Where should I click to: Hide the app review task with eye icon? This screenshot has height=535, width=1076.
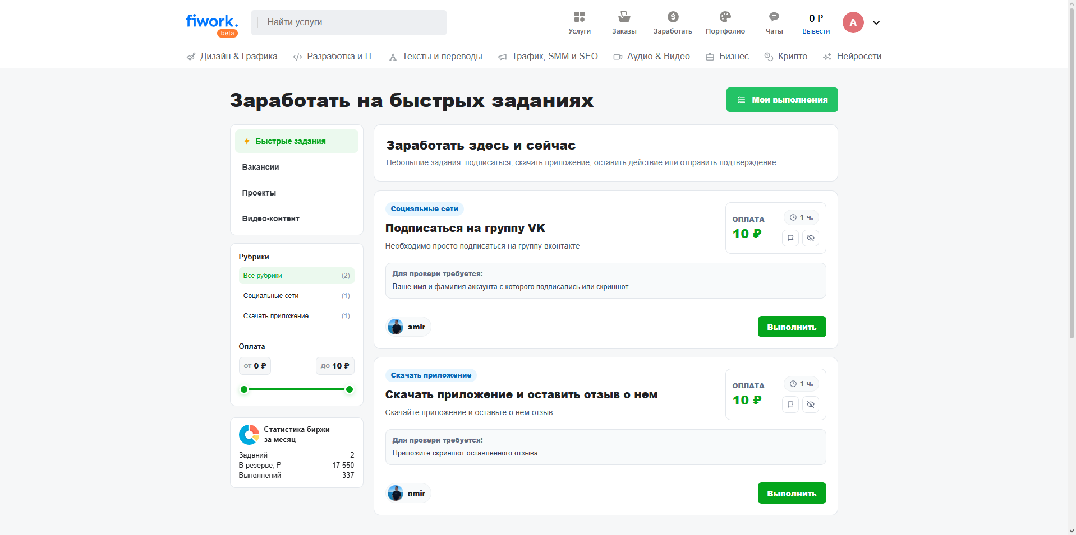pos(811,404)
